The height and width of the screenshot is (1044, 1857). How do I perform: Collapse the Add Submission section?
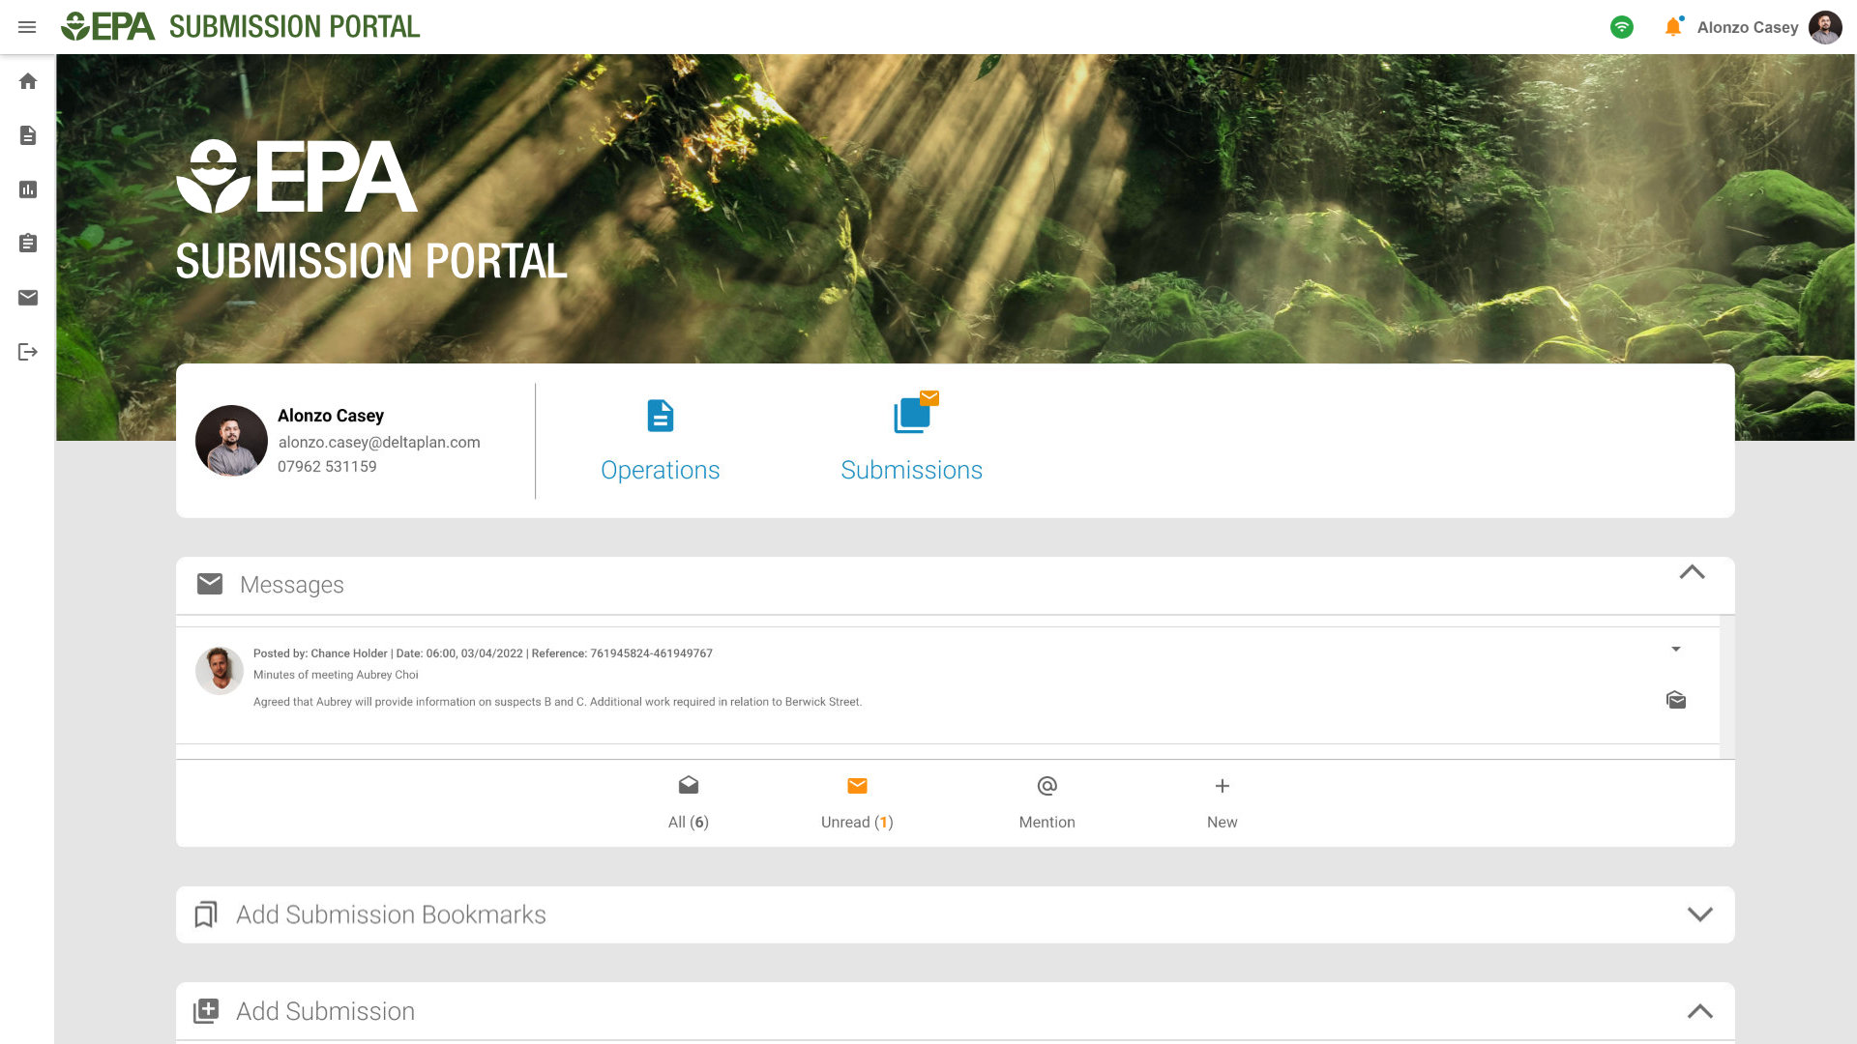click(x=1699, y=1011)
